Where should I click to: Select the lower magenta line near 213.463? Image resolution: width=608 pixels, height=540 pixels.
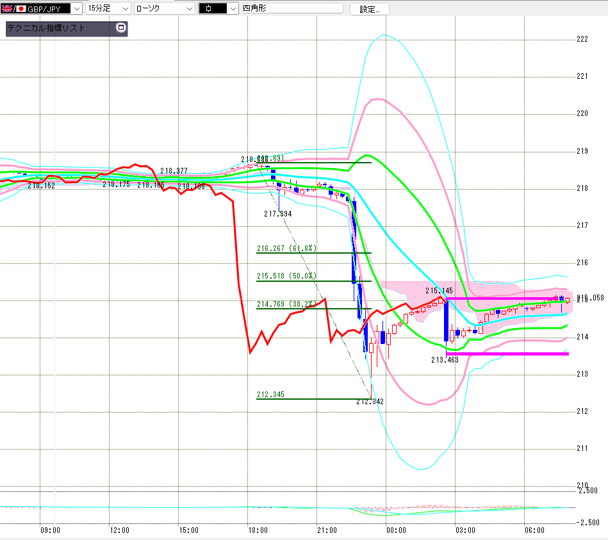tap(507, 354)
